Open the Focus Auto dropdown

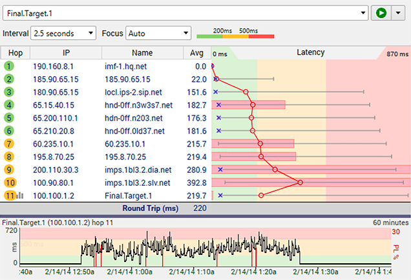(158, 34)
